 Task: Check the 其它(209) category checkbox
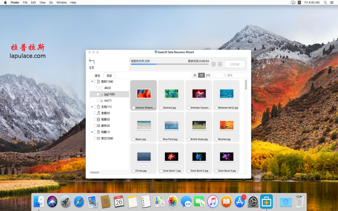(x=94, y=138)
